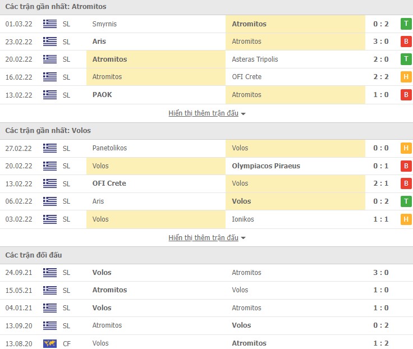Open the Asteras Tripolis team link
The height and width of the screenshot is (349, 413).
click(255, 59)
